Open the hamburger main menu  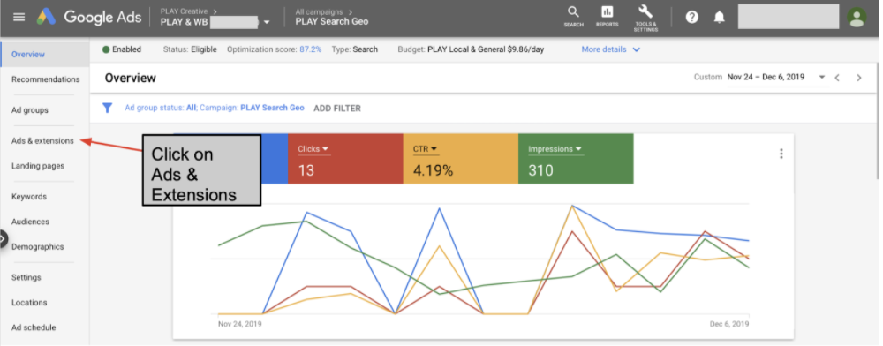pyautogui.click(x=19, y=17)
